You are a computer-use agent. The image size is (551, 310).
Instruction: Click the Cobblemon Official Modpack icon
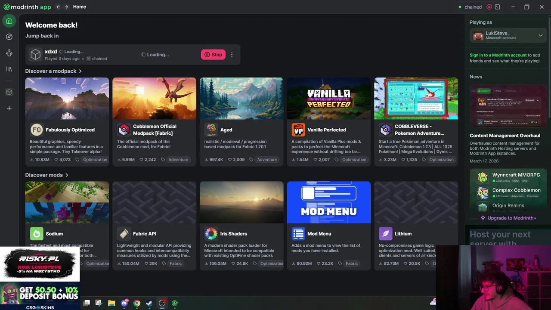pyautogui.click(x=124, y=130)
